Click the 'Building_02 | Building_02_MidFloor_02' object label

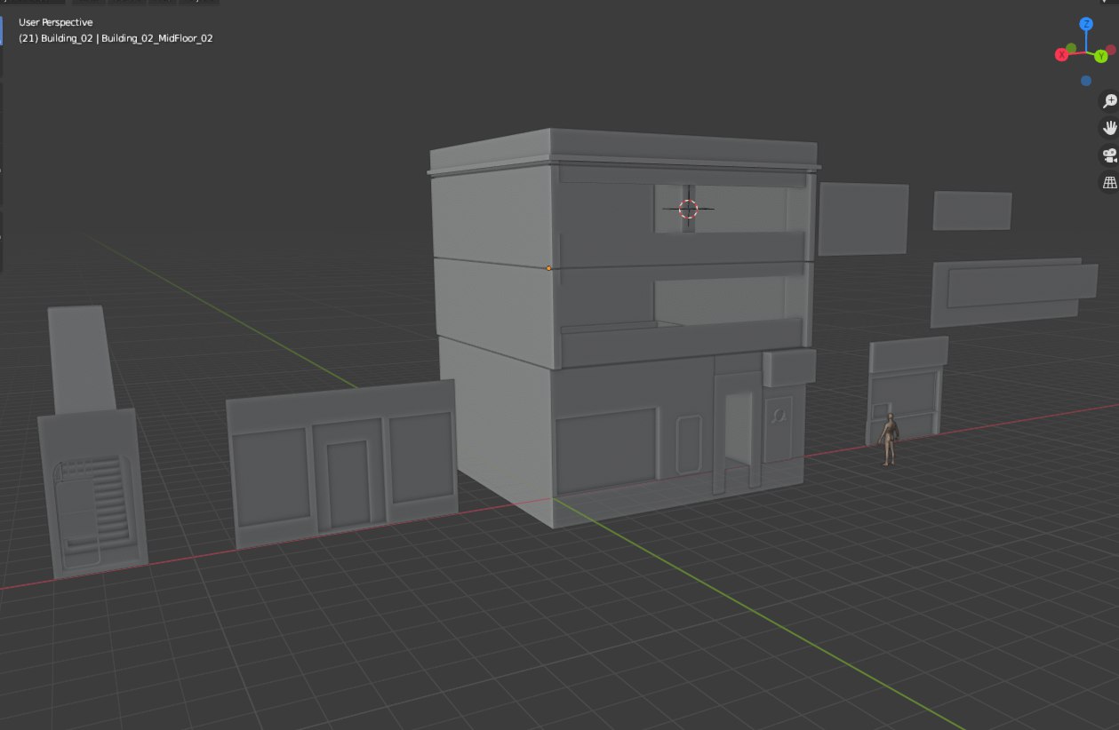pyautogui.click(x=127, y=38)
